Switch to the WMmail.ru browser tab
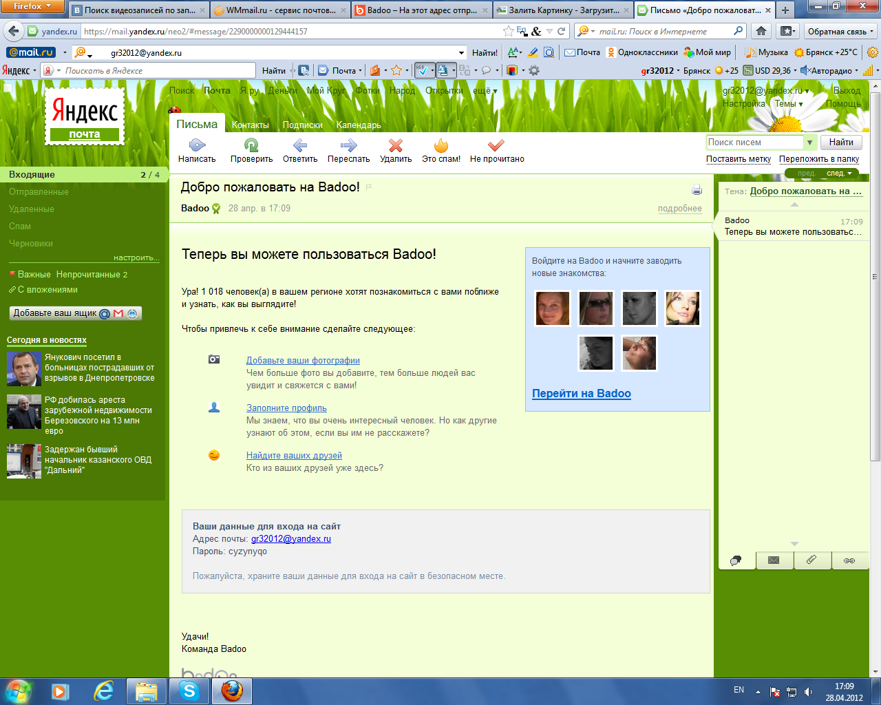Viewport: 881px width, 705px height. [x=279, y=10]
